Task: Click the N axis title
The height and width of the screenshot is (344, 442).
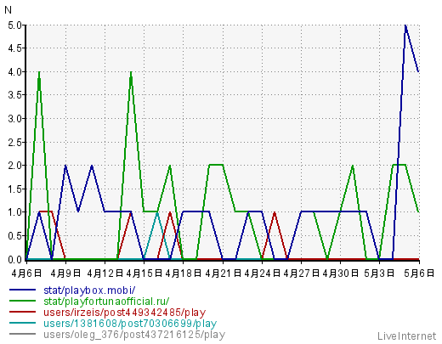Action: [x=8, y=10]
